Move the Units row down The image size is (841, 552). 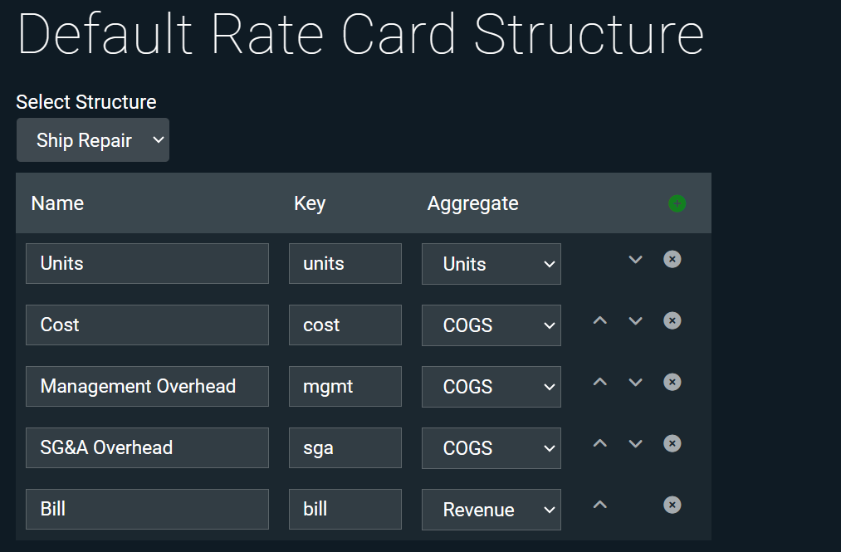point(636,260)
